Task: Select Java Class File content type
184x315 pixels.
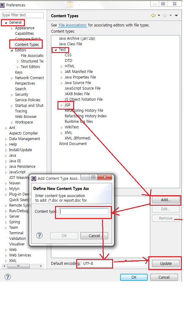Action: 70,44
